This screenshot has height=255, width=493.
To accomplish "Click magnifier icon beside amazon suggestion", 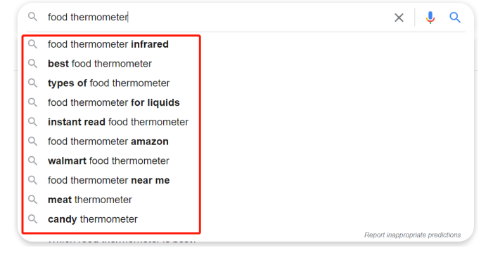I will [x=32, y=142].
